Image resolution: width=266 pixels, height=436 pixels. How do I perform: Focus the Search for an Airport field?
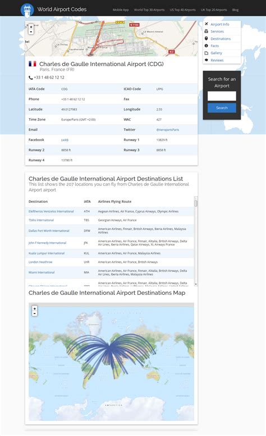222,96
